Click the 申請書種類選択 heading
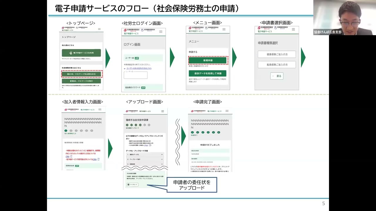376x211 pixels. [268, 43]
